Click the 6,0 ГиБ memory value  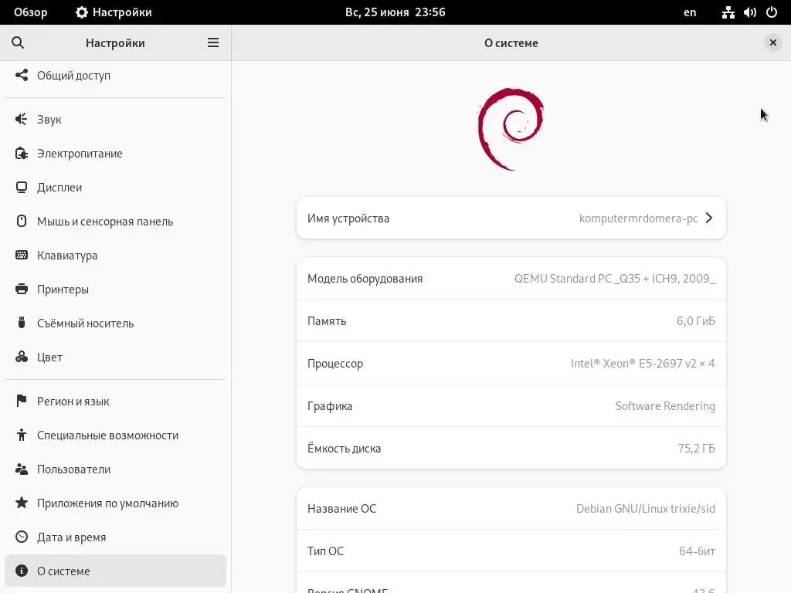tap(696, 320)
